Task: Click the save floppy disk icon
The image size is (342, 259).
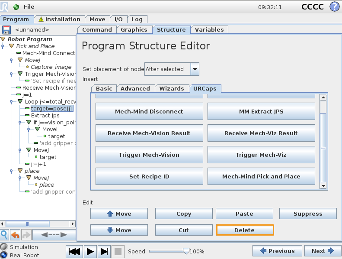Action: 6,30
